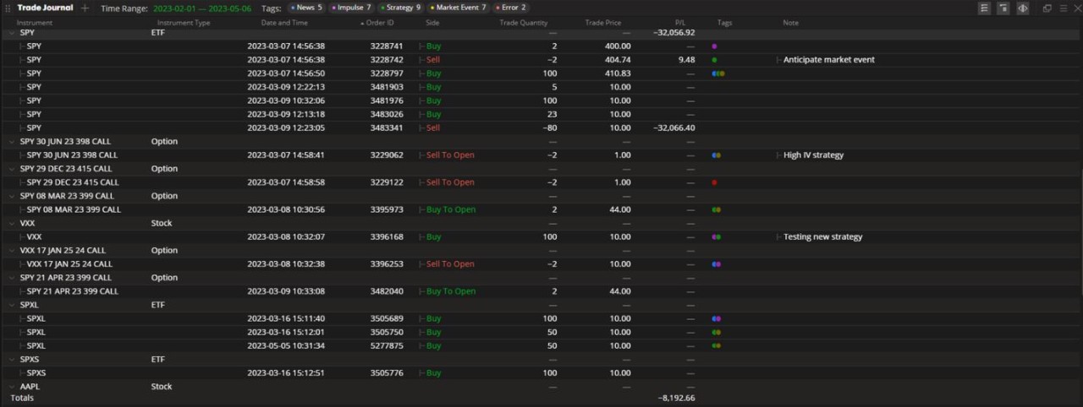
Task: Open the panel hamburger menu icon
Action: click(1064, 8)
